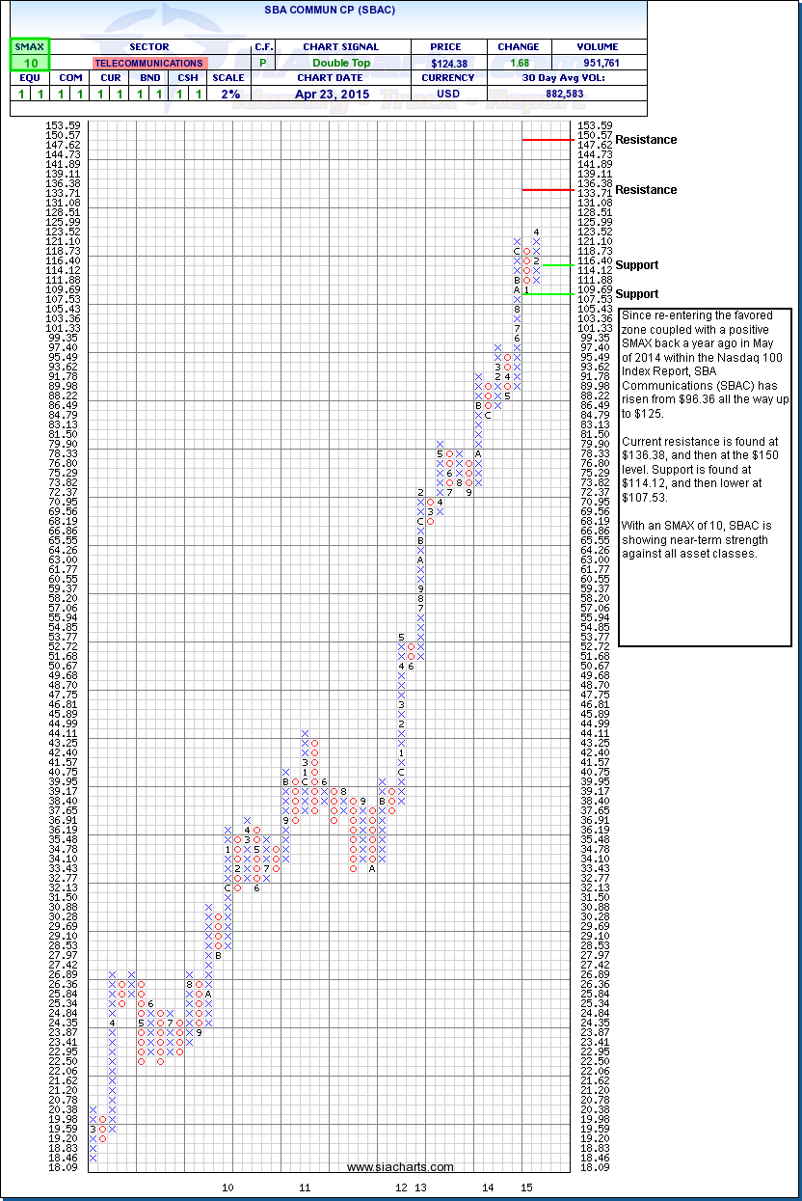The height and width of the screenshot is (1201, 802).
Task: Click the USD currency cell
Action: [x=448, y=94]
